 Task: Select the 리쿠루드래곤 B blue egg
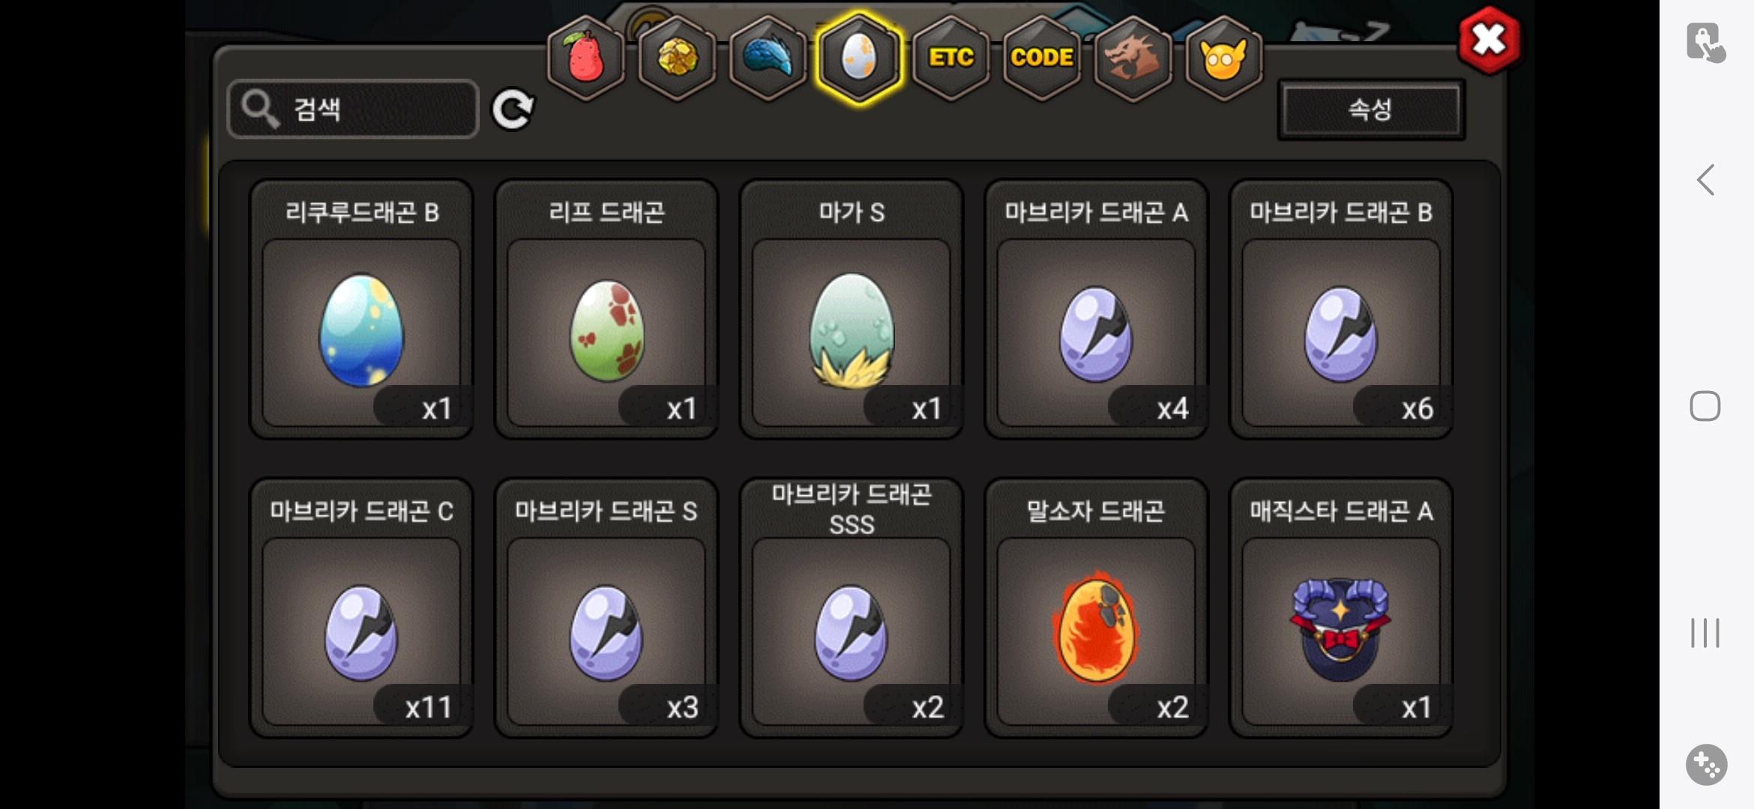click(361, 309)
